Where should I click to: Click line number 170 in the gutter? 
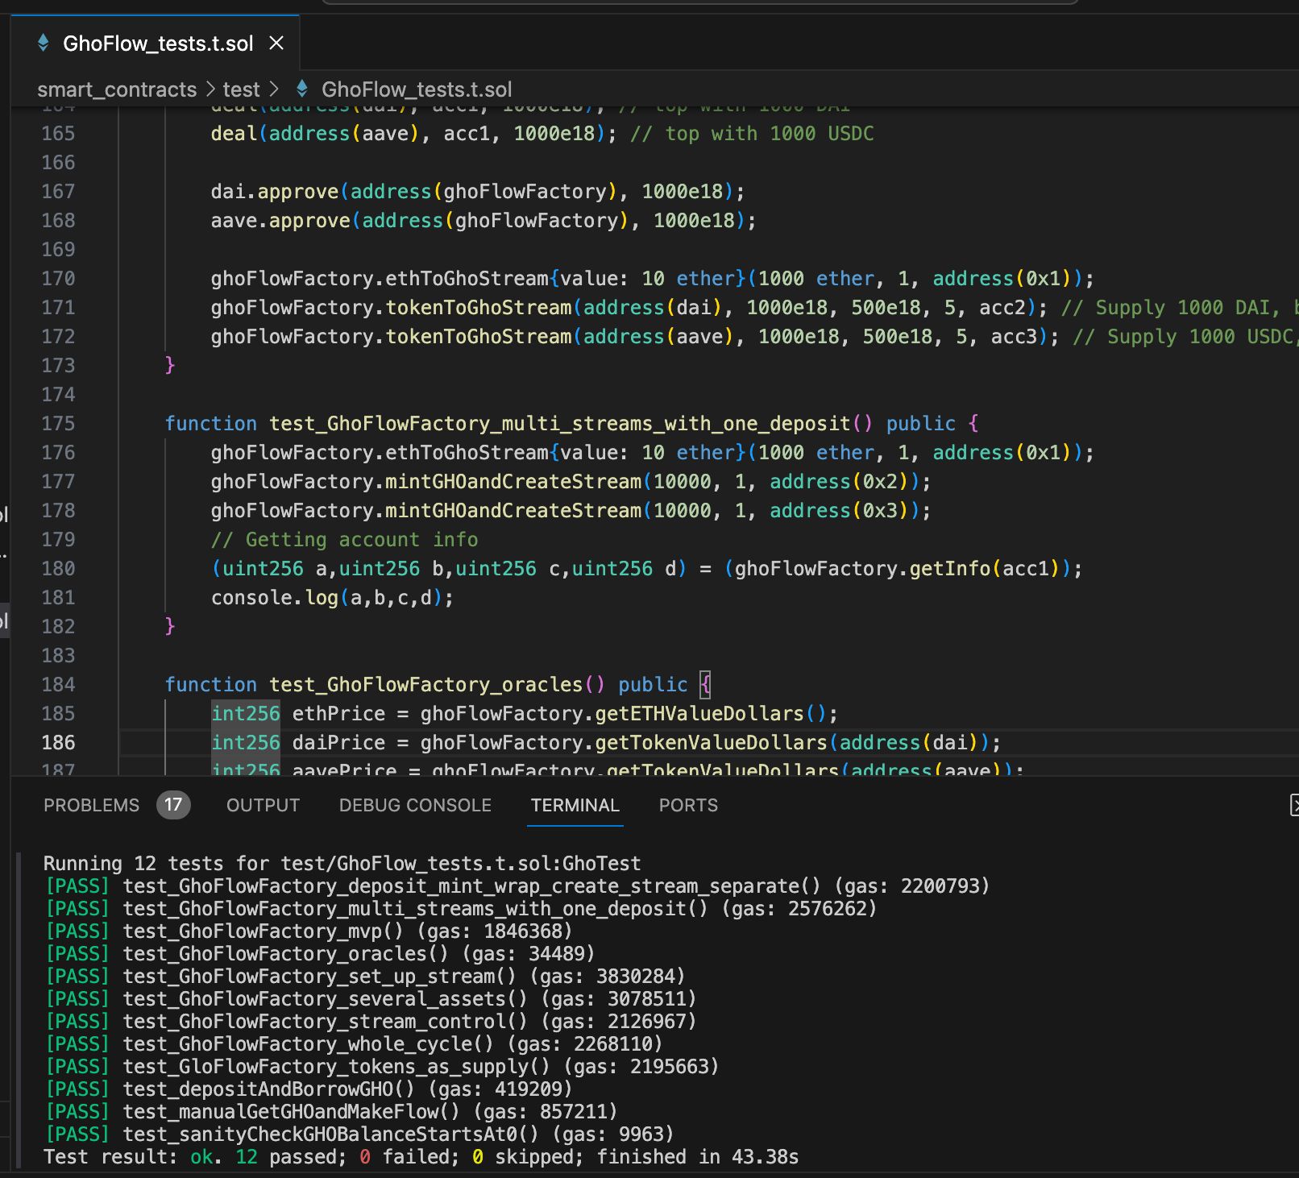tap(58, 279)
